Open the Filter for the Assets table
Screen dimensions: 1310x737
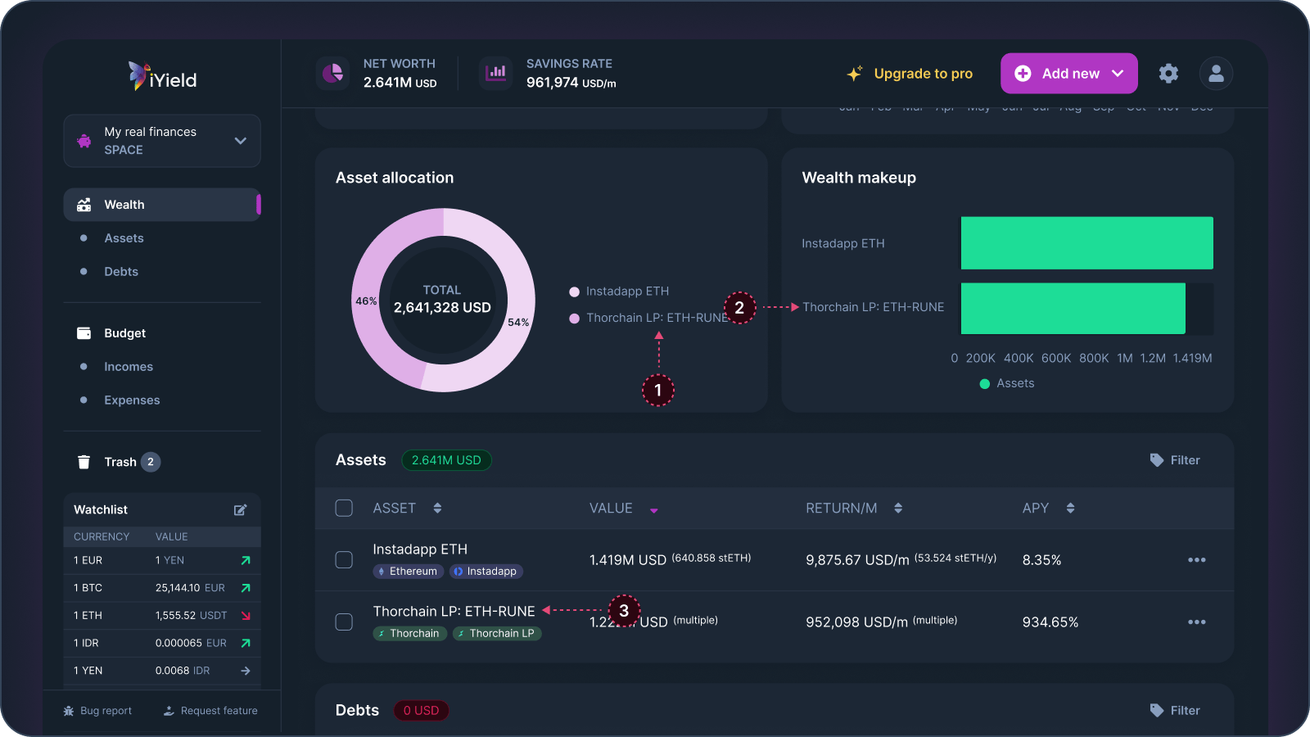click(1175, 459)
